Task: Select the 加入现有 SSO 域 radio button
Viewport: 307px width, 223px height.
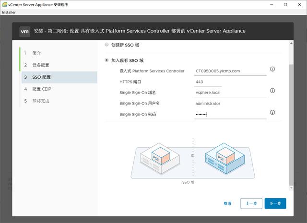Action: (x=106, y=60)
